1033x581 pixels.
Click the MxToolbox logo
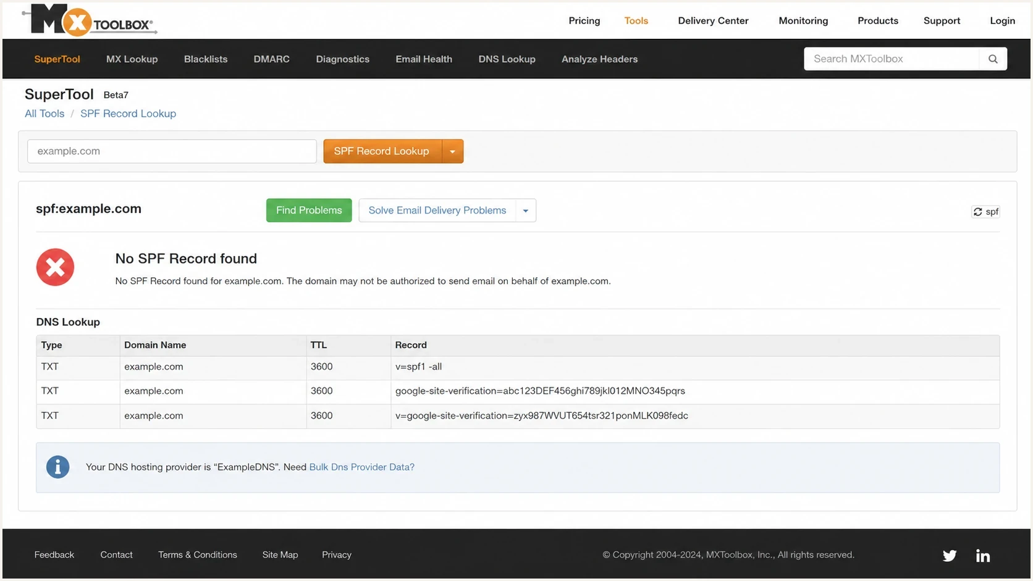tap(90, 20)
